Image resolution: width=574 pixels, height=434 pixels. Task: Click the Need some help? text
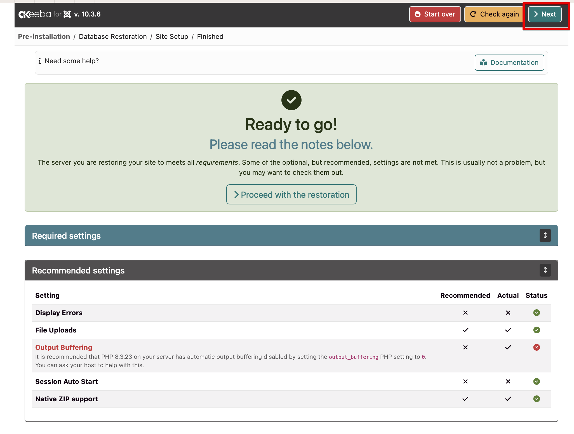pyautogui.click(x=72, y=61)
